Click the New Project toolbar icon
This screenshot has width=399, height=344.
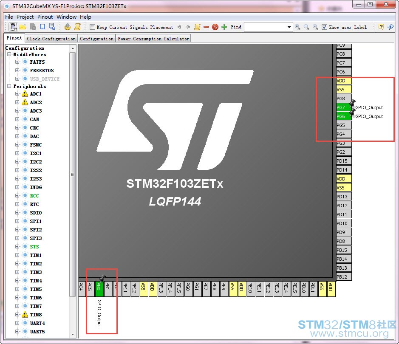pos(13,27)
